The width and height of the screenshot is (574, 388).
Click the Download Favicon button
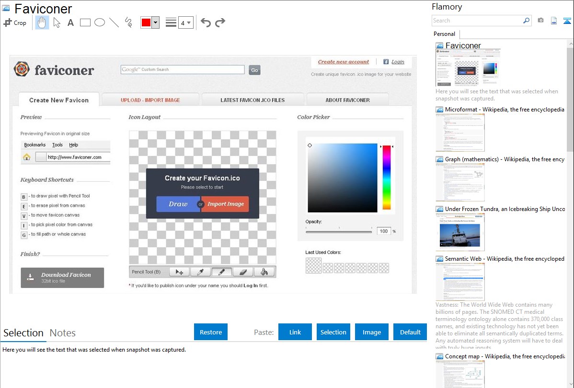pyautogui.click(x=62, y=278)
